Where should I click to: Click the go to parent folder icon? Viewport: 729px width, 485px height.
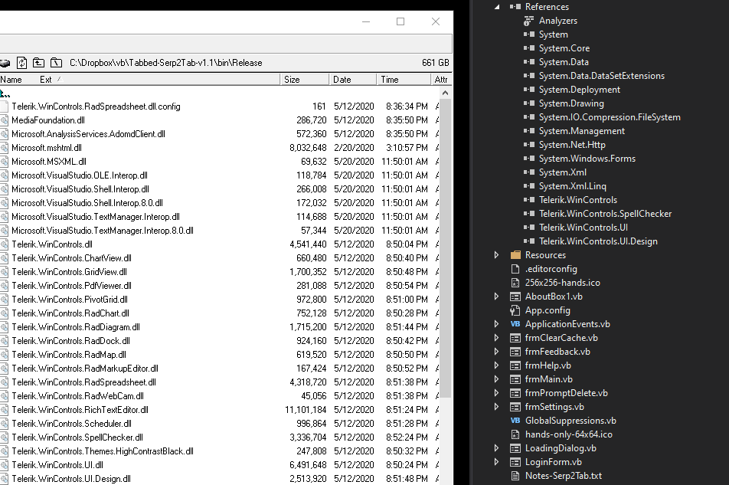coord(38,63)
